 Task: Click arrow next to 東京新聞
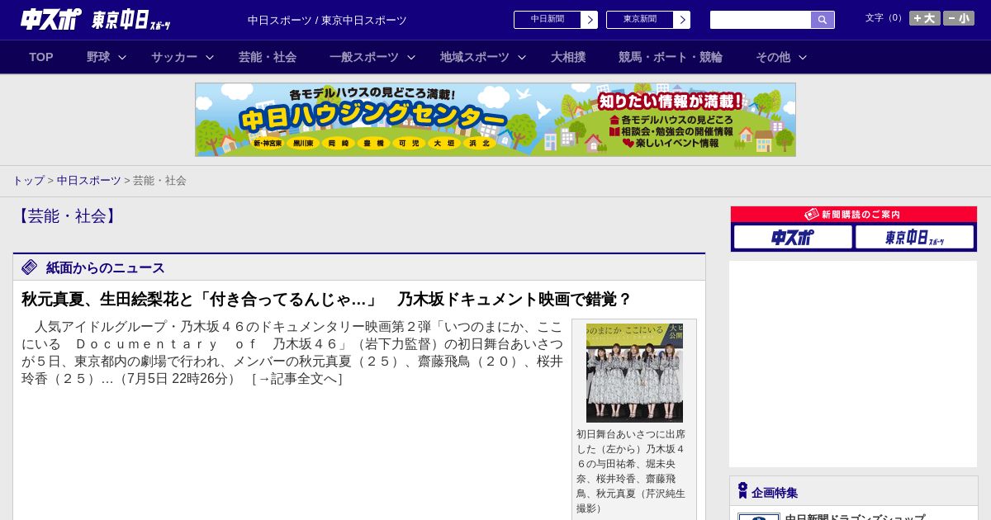coord(681,20)
